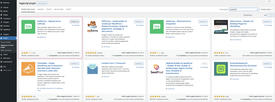Click the Divi icon in sidebar
The height and width of the screenshot is (102, 275).
(x=1, y=66)
